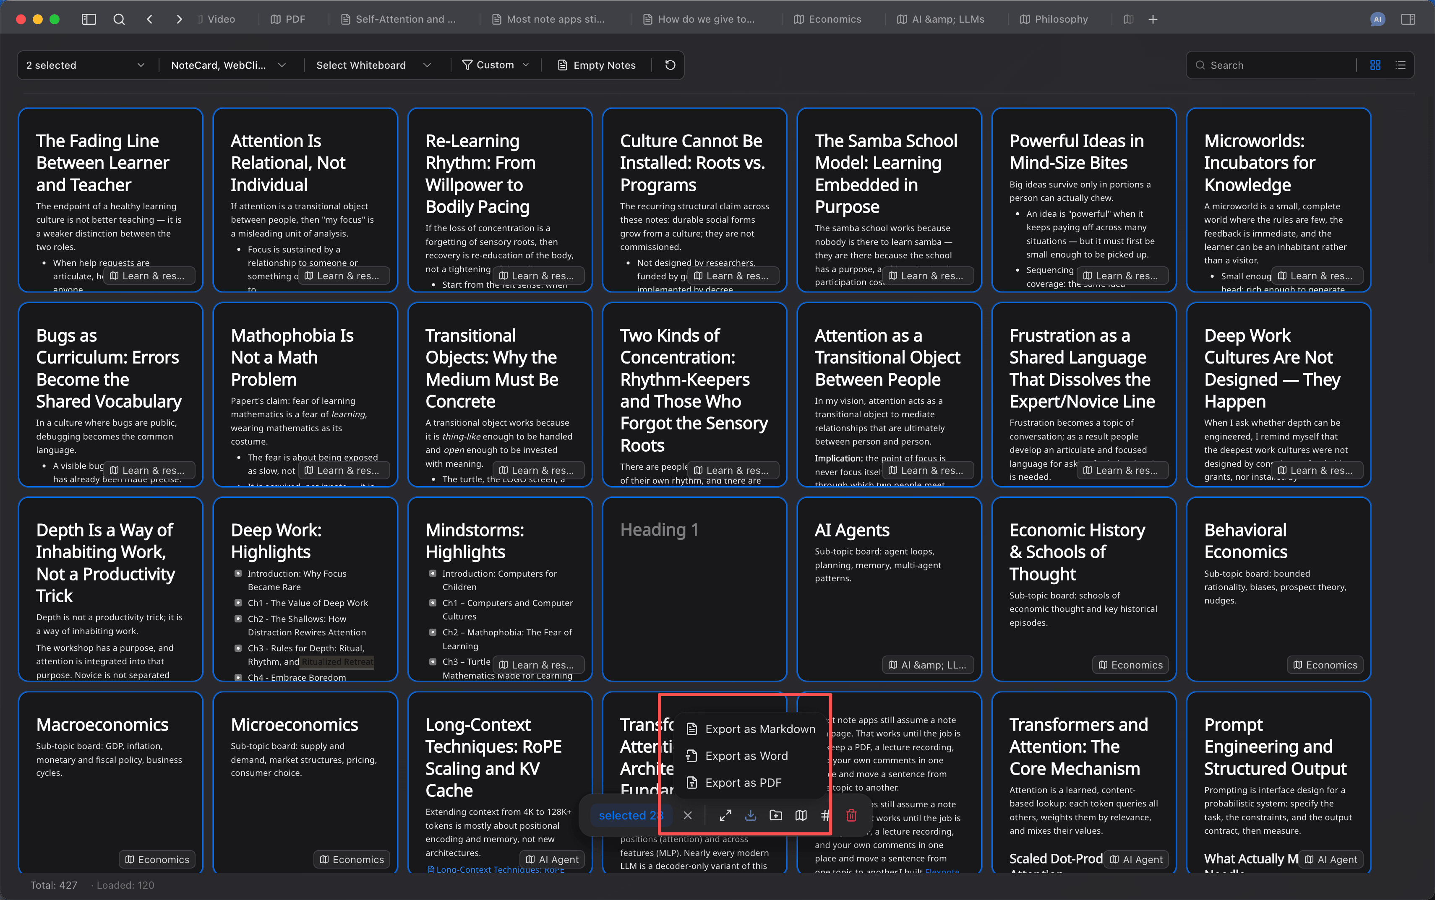Open the 'Microworlds: Incubators for Knowledge' card
The height and width of the screenshot is (900, 1435).
pyautogui.click(x=1278, y=199)
